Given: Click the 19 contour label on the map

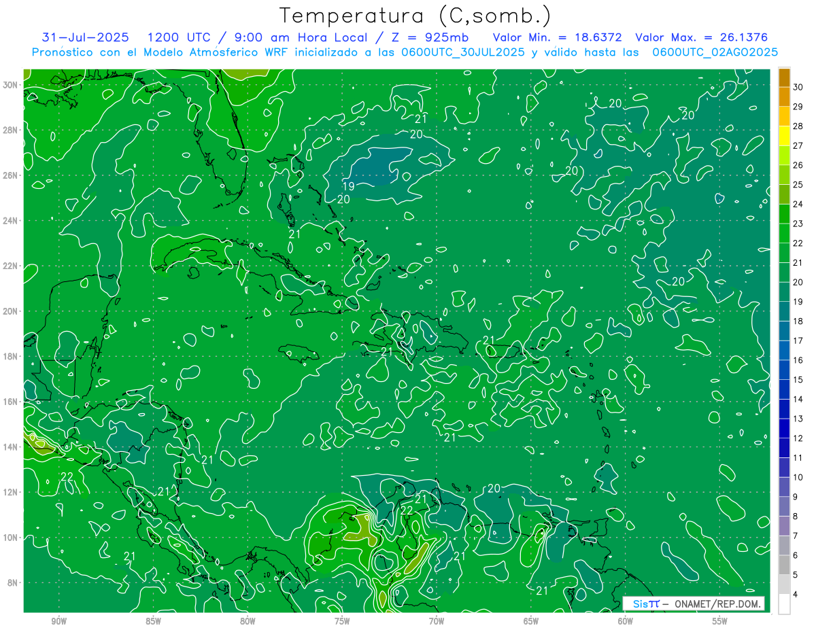Looking at the screenshot, I should 347,186.
